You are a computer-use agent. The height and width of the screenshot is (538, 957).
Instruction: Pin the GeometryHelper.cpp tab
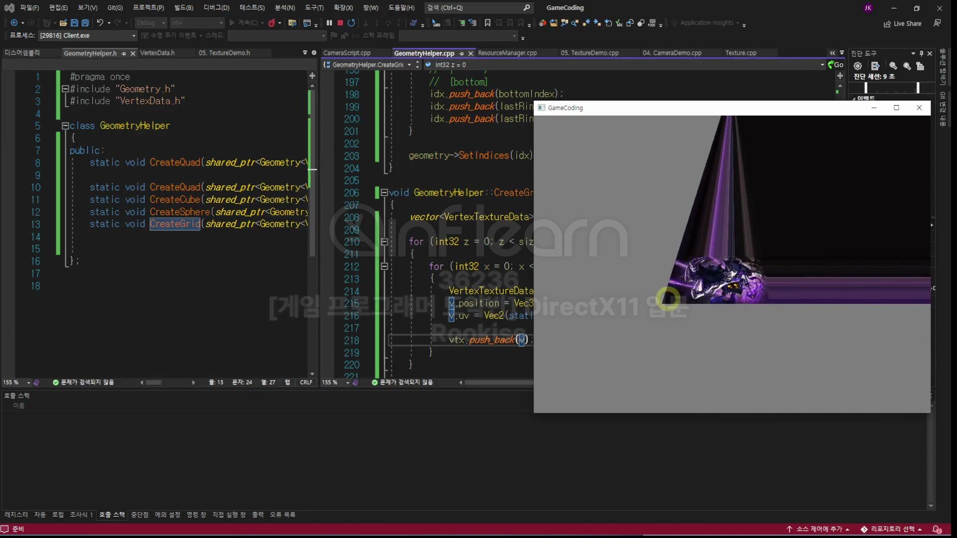(462, 53)
